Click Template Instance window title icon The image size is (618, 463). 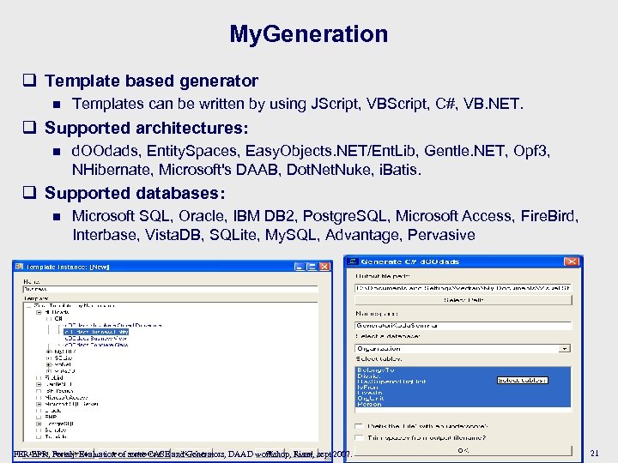coord(19,267)
